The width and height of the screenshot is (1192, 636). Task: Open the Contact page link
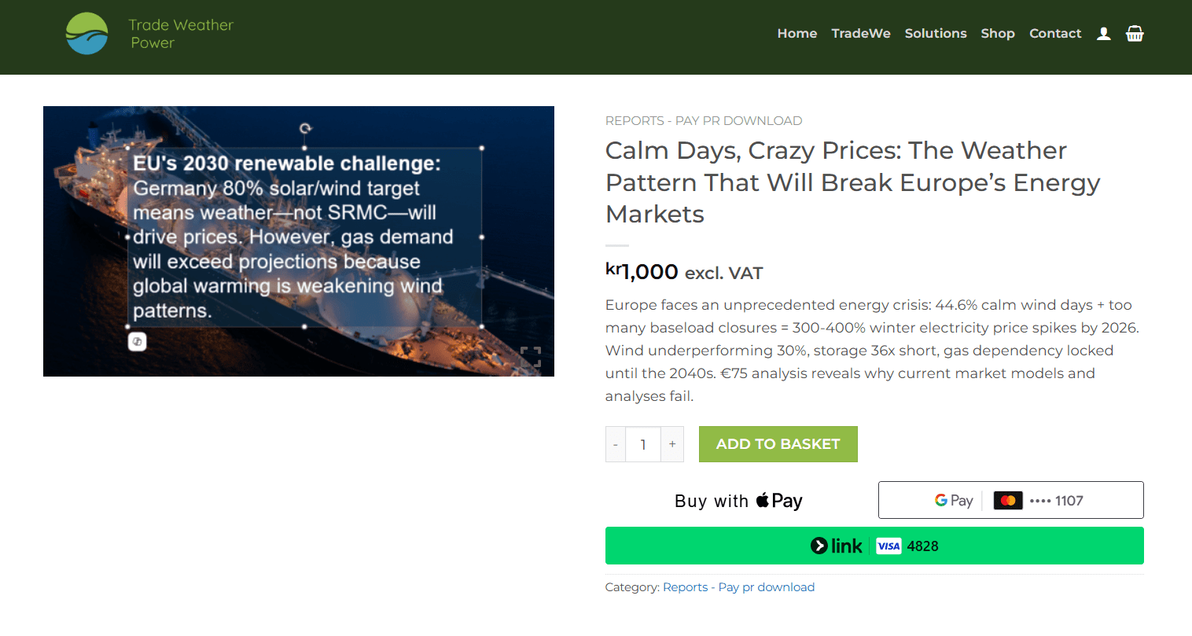click(x=1054, y=34)
